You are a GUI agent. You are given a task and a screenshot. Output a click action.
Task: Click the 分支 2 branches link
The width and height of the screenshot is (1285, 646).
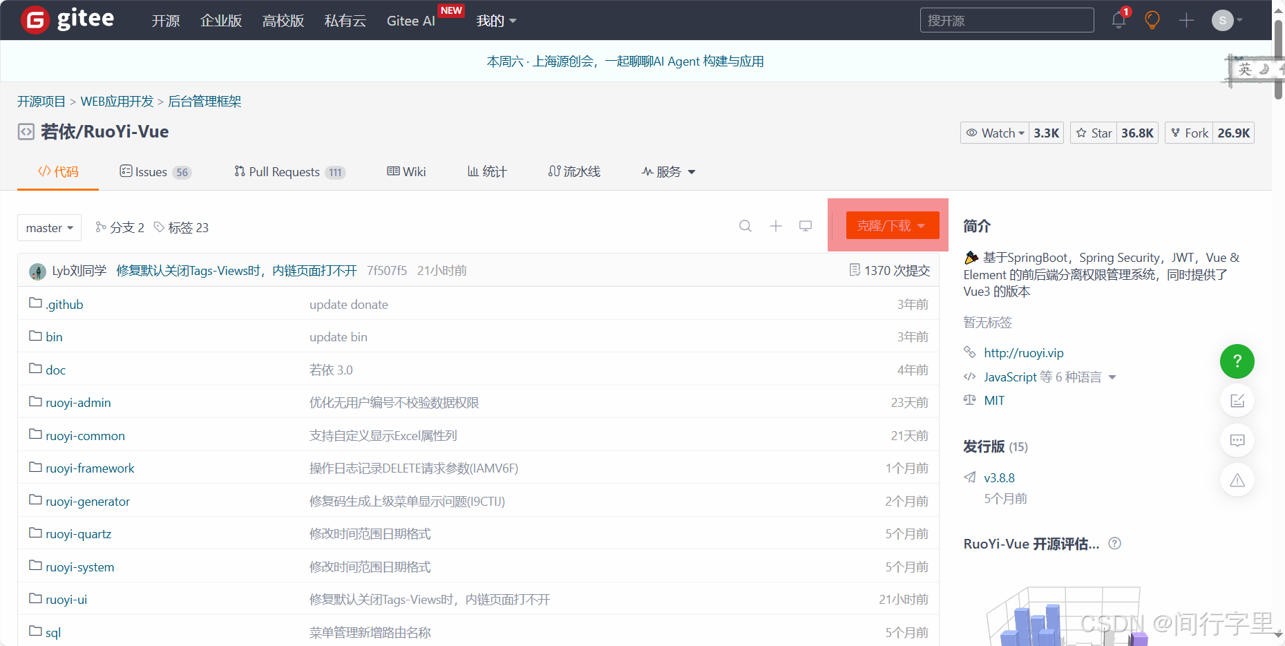(x=120, y=227)
